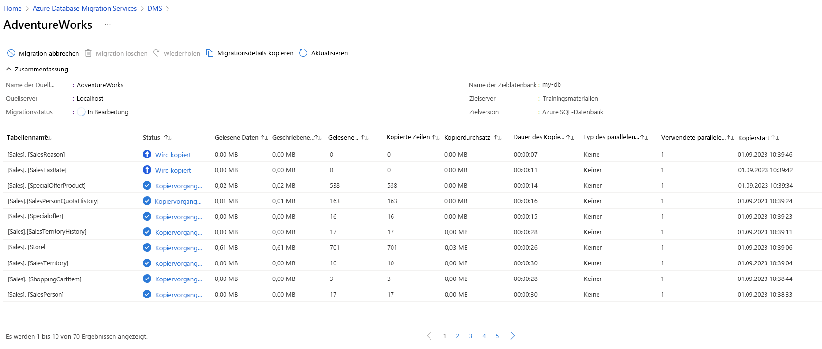Click the Wiederholen retry icon

click(156, 53)
